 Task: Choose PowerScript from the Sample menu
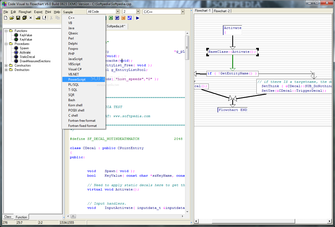77,80
